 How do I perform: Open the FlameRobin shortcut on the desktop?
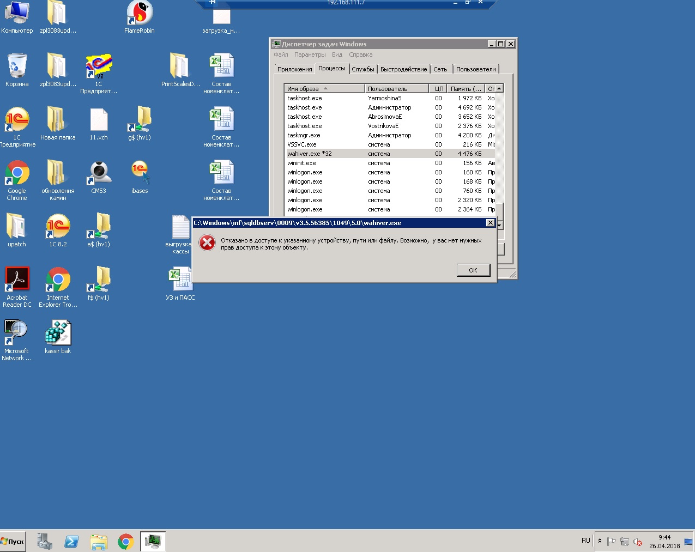(140, 17)
